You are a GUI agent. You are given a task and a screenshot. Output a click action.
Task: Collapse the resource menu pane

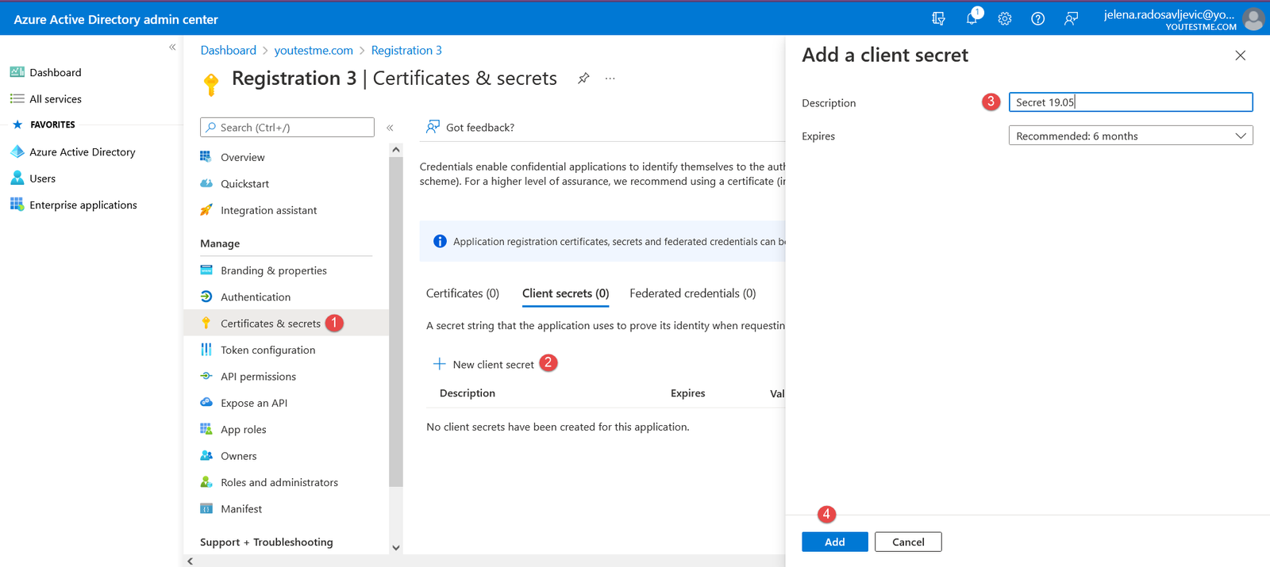point(390,128)
